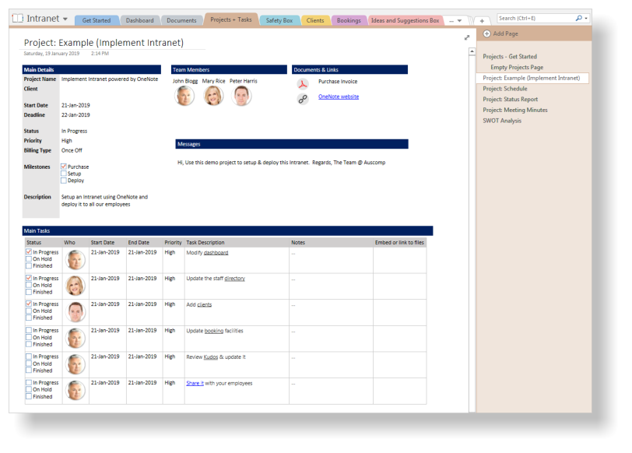
Task: Open the Empty Projects Page subpage
Action: click(517, 67)
